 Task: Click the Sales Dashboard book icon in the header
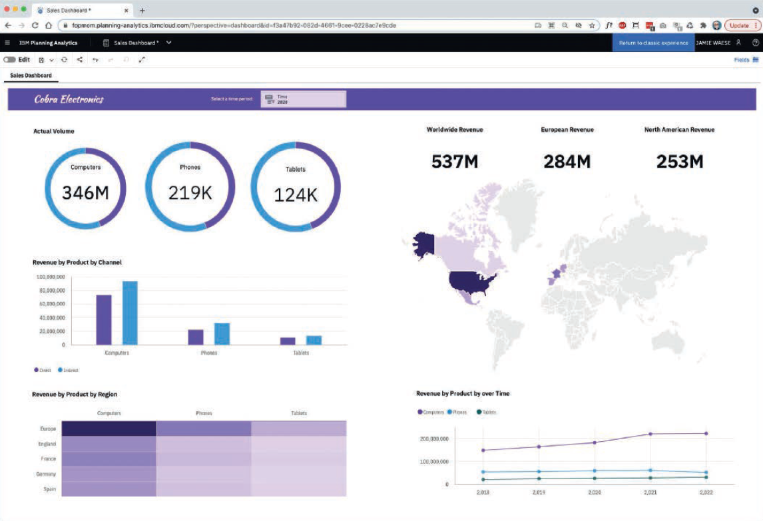click(106, 43)
